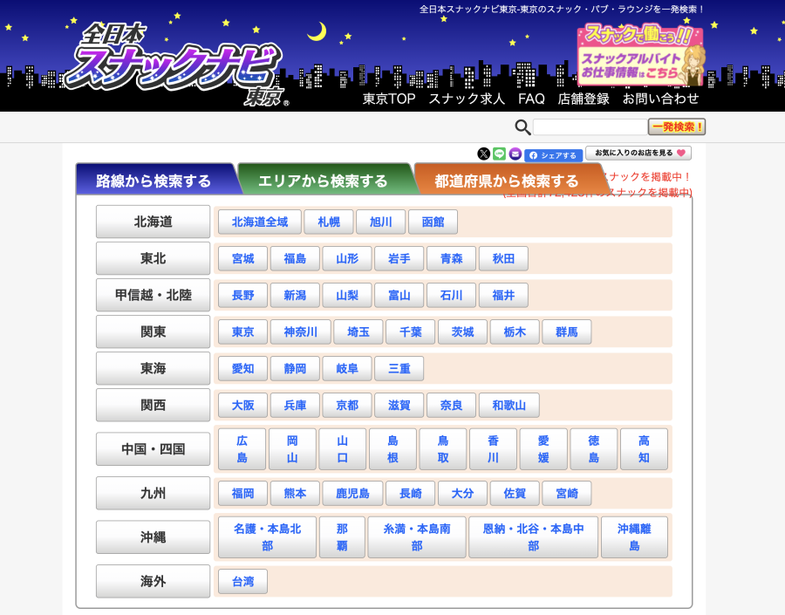Click the LINE share icon
This screenshot has height=615, width=785.
pos(499,154)
